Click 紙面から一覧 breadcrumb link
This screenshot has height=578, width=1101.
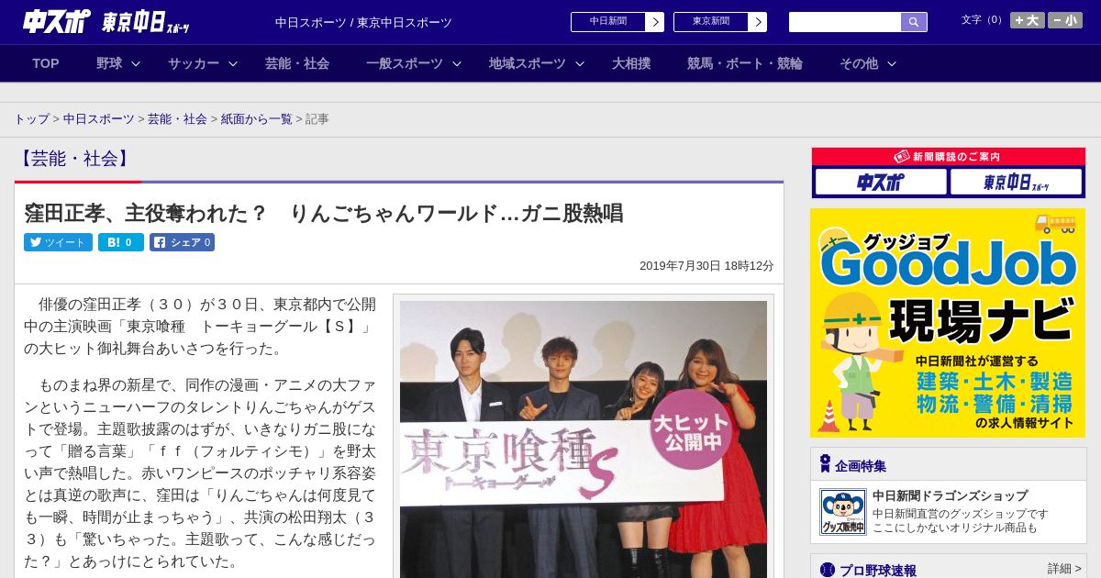click(257, 119)
